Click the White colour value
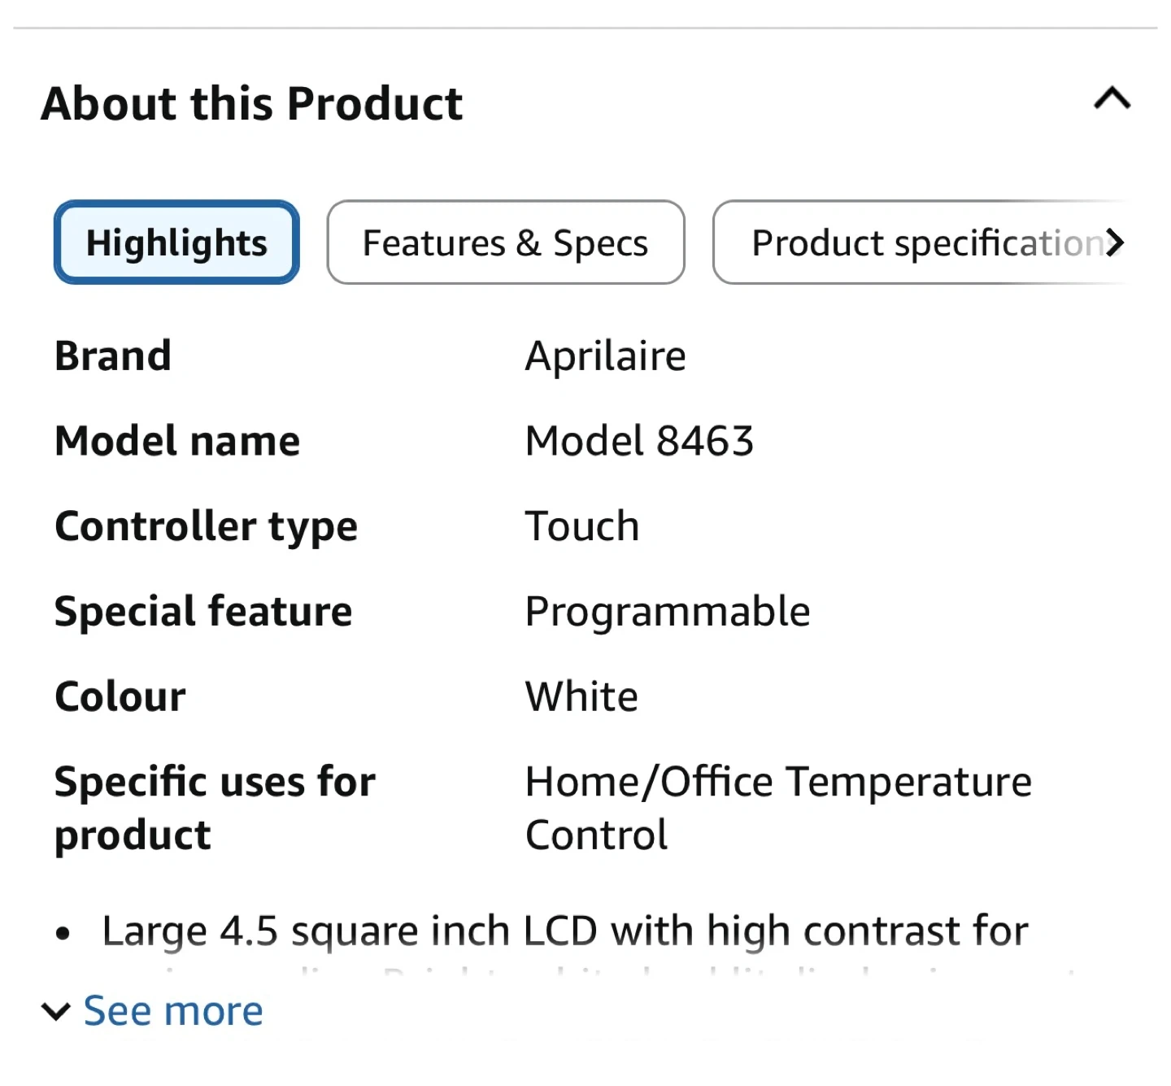This screenshot has height=1086, width=1171. [581, 697]
